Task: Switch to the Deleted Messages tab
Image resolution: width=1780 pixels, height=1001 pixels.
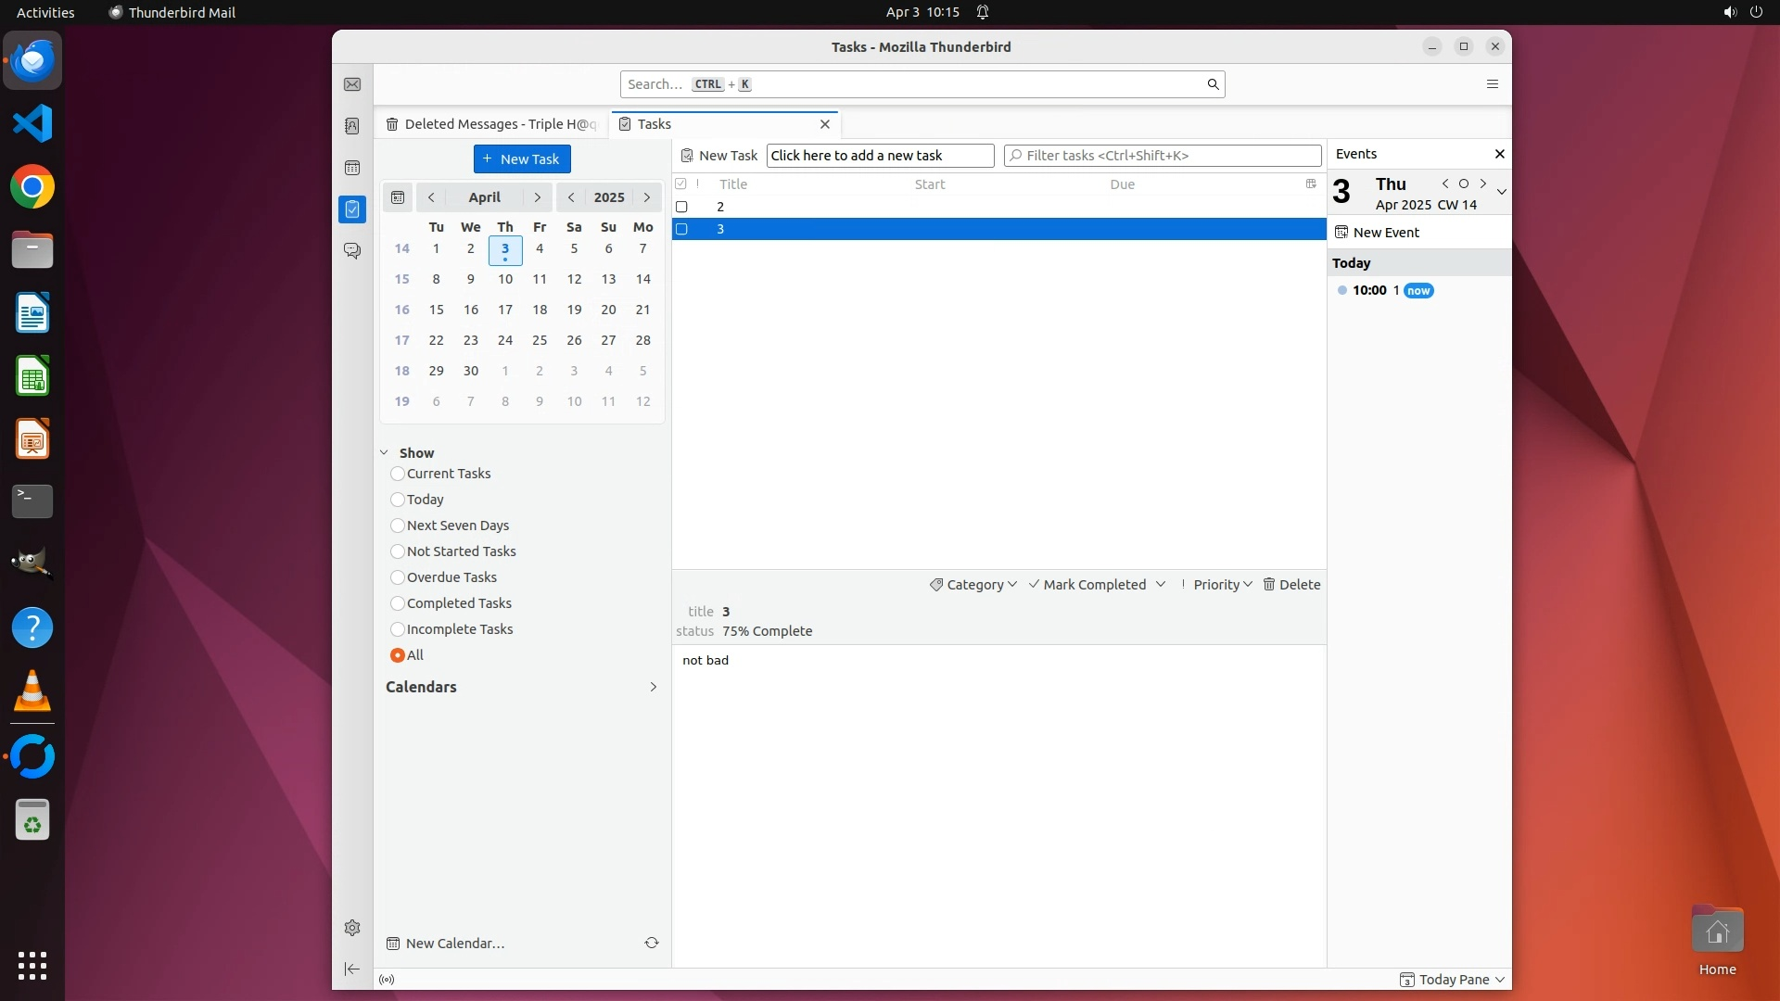Action: pos(491,124)
